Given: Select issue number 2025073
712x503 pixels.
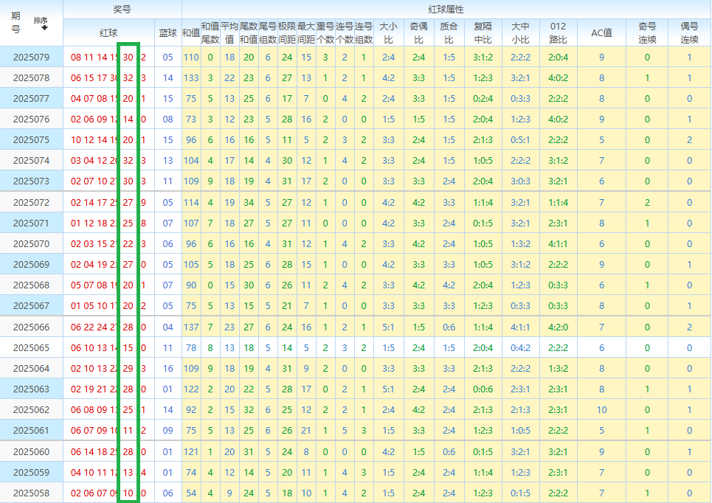Looking at the screenshot, I should pos(31,181).
